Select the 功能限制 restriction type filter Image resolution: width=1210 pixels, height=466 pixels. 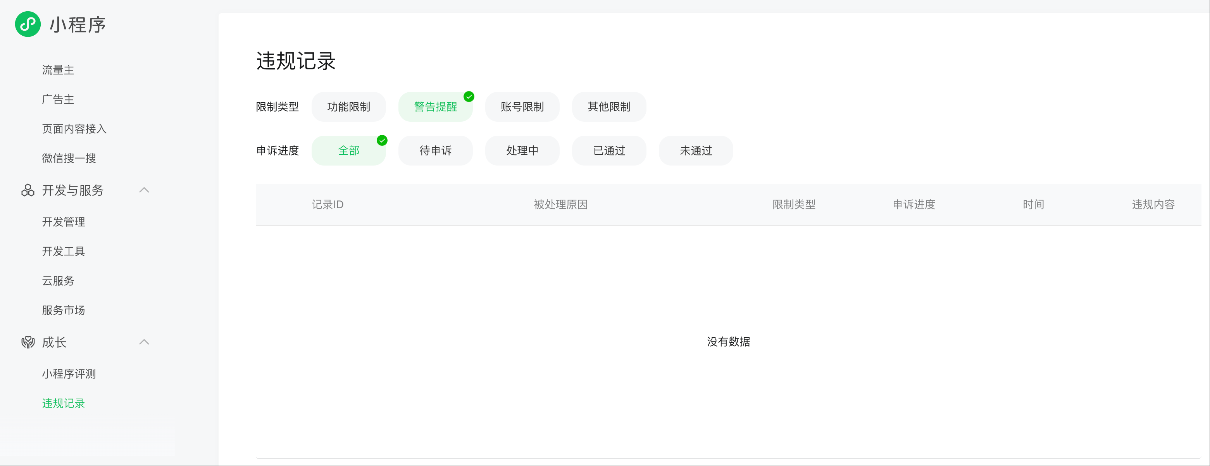click(348, 107)
